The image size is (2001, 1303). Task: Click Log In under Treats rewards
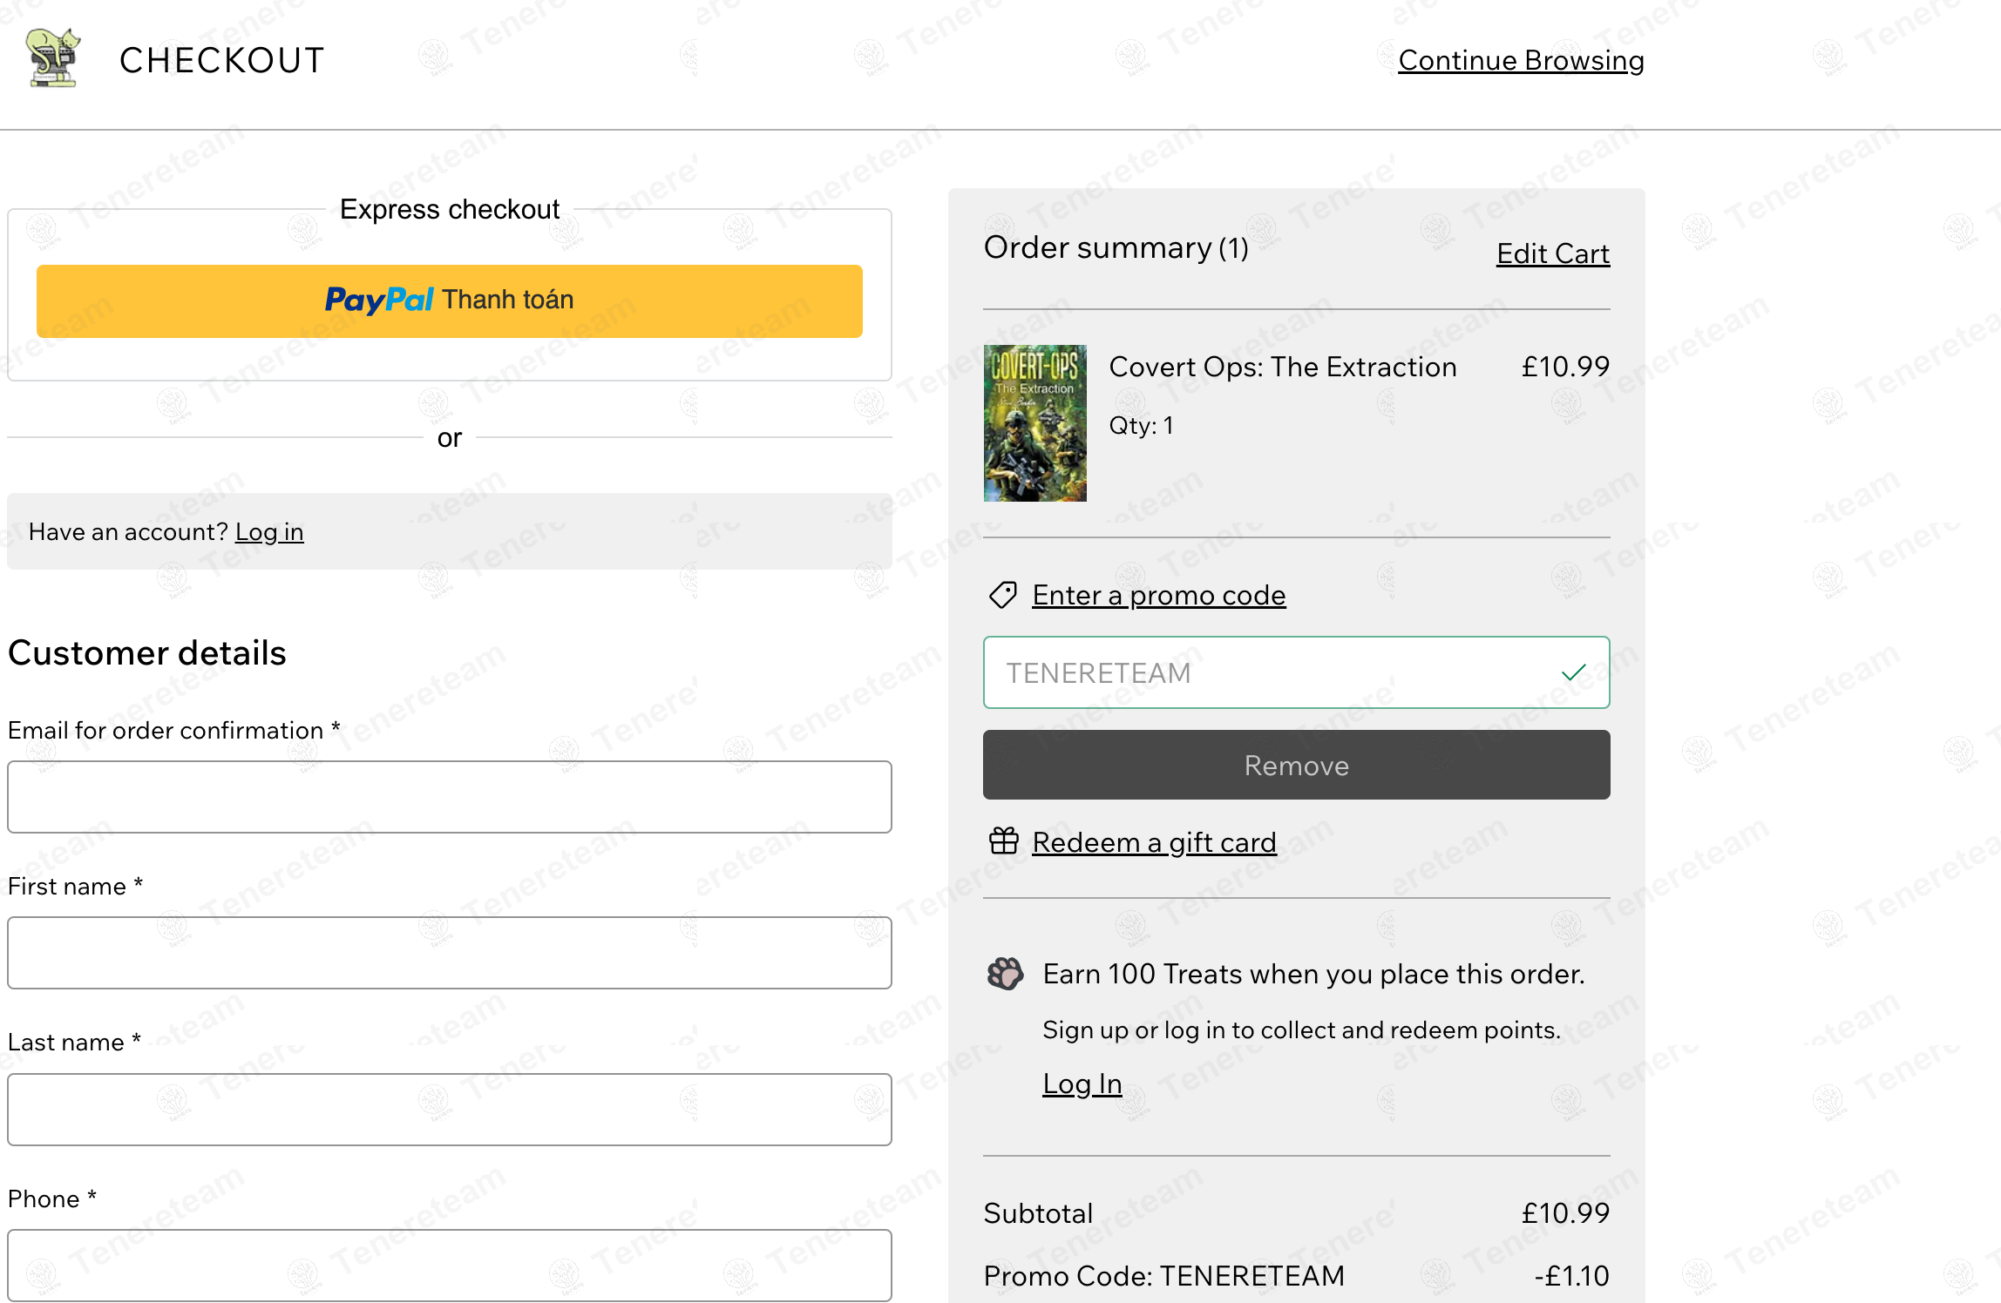(1082, 1084)
